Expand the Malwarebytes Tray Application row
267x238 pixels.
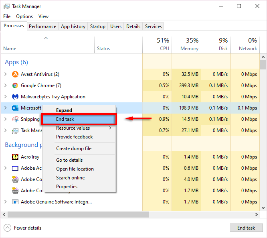pyautogui.click(x=5, y=97)
